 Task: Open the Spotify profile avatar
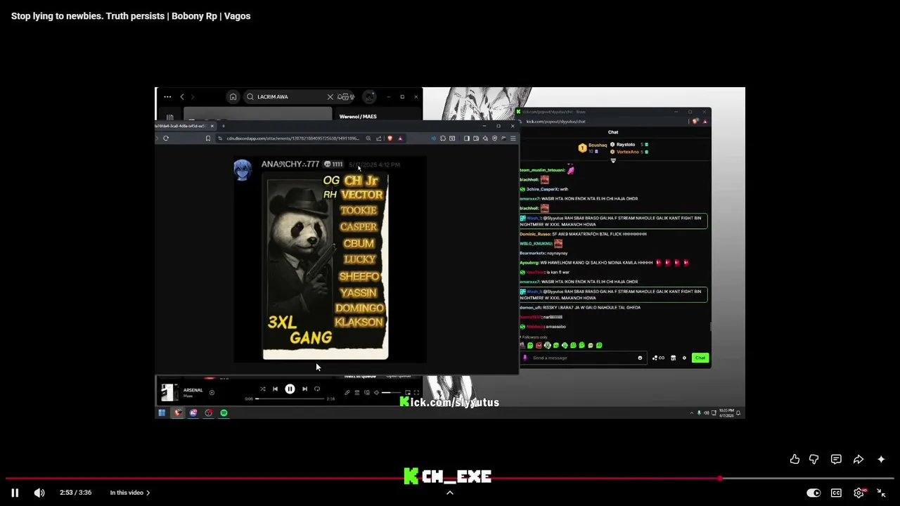pos(370,97)
